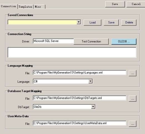This screenshot has height=134, width=145.
Task: Expand the DbTarget dropdown showing OleDb
Action: [93, 107]
